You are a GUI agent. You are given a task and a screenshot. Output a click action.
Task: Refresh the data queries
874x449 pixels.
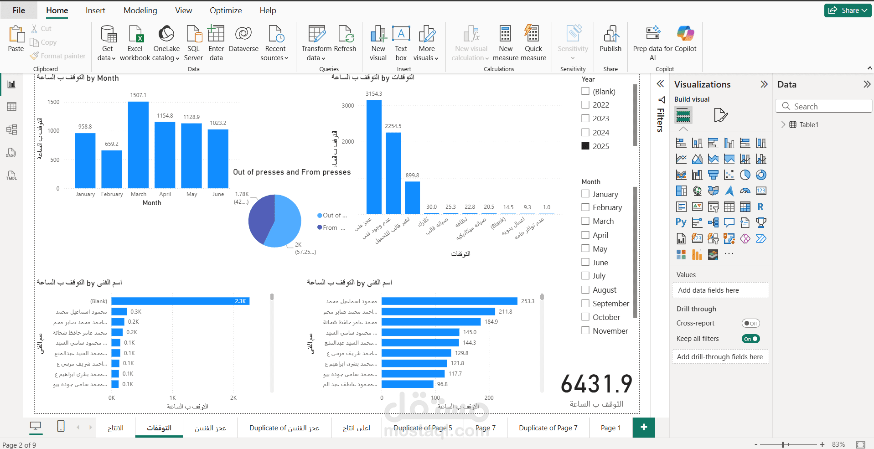click(345, 39)
